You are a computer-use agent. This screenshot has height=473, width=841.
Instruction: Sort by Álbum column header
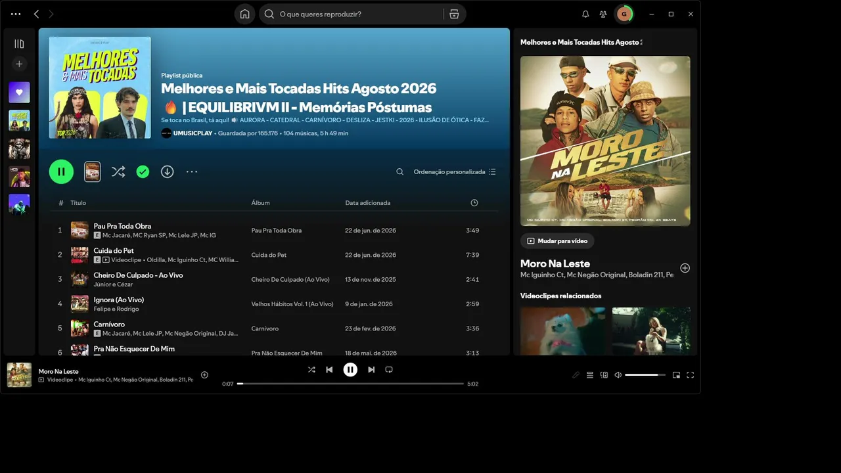click(x=261, y=203)
